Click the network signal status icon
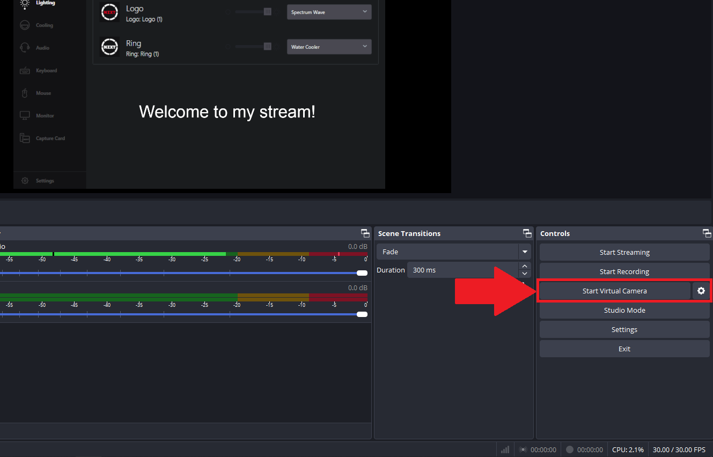This screenshot has width=713, height=457. pos(505,449)
